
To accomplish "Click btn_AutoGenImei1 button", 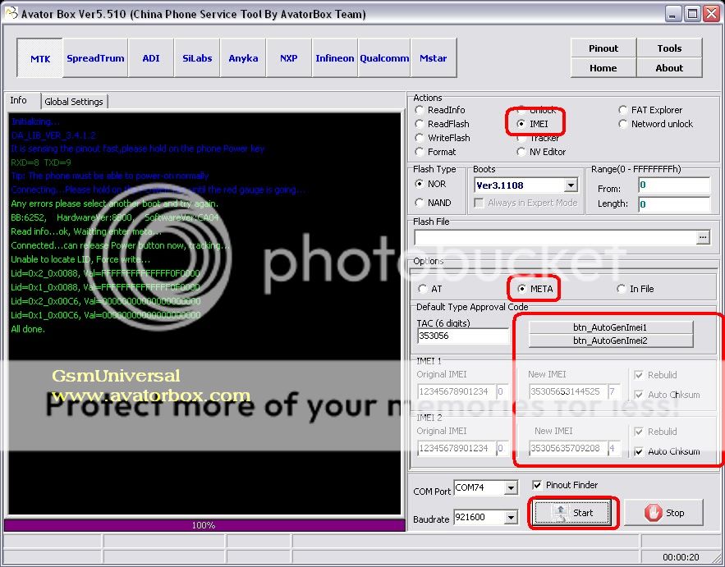I will pyautogui.click(x=610, y=327).
